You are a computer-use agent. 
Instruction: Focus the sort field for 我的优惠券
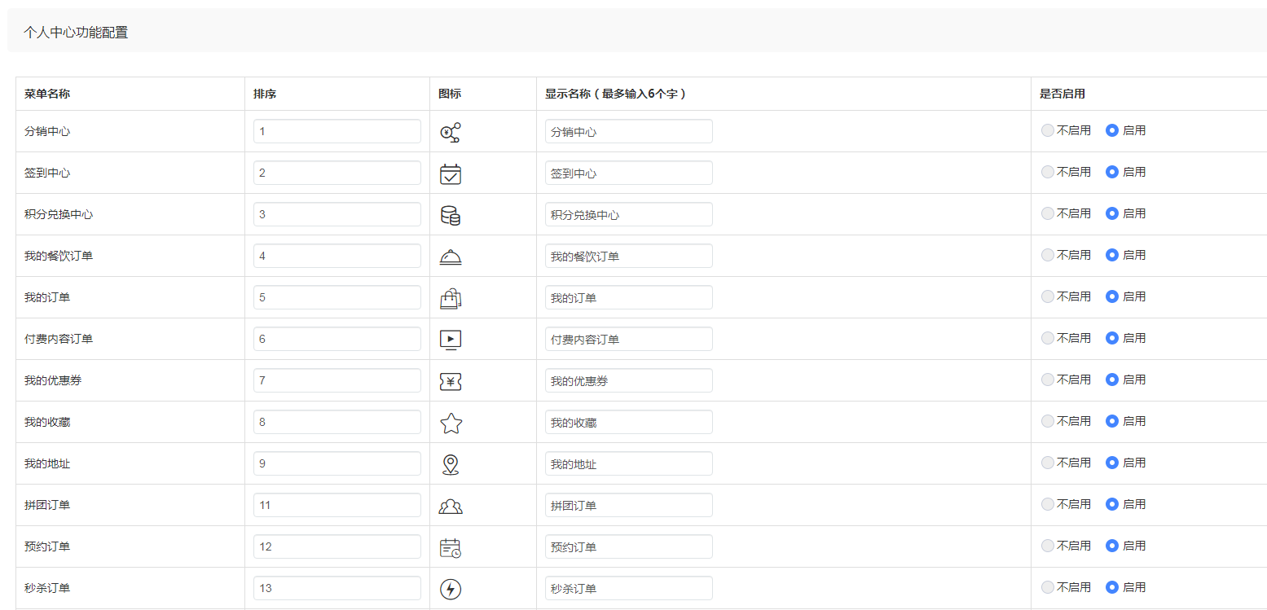click(337, 380)
